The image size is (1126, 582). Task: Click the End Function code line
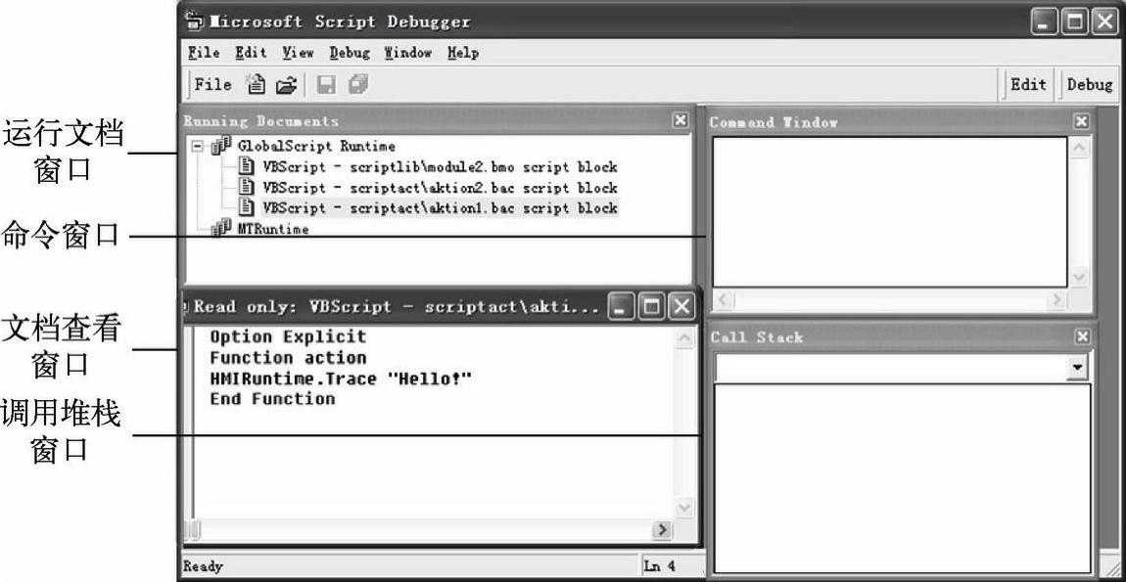pyautogui.click(x=272, y=399)
